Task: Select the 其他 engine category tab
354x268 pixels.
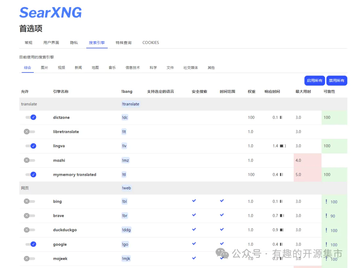Action: click(x=211, y=68)
